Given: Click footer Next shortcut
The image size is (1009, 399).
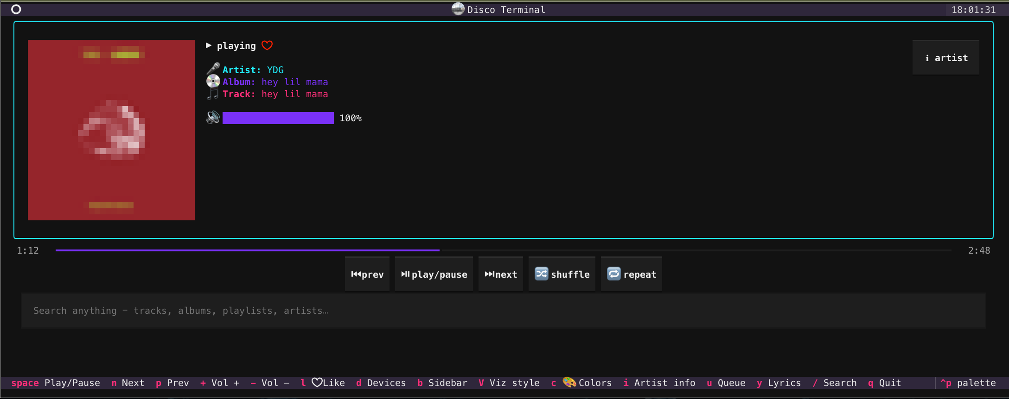Looking at the screenshot, I should coord(128,383).
